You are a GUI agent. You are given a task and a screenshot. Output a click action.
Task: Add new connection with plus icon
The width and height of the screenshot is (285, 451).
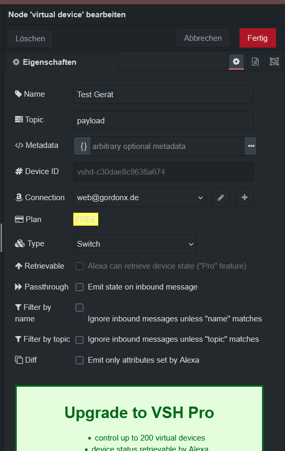point(245,198)
